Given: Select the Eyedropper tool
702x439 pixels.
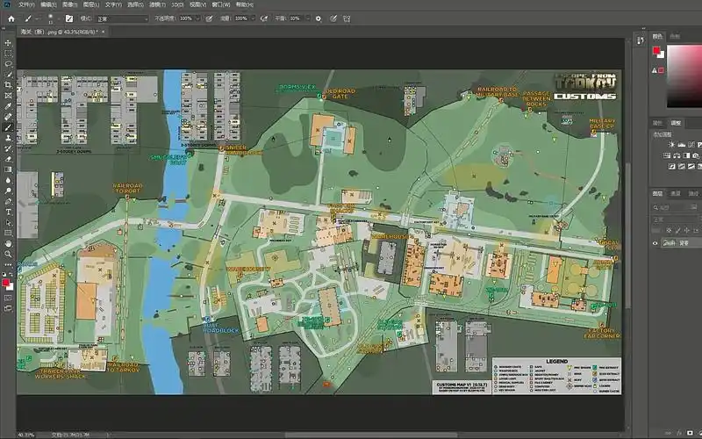Looking at the screenshot, I should tap(8, 106).
